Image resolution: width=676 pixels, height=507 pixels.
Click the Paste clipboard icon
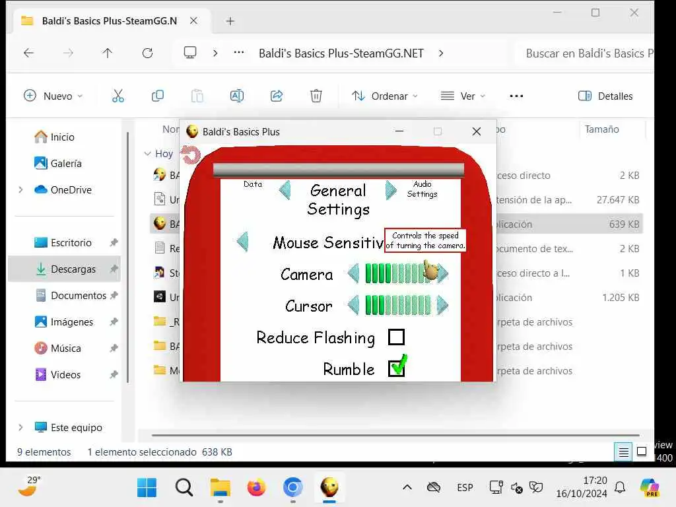tap(197, 96)
